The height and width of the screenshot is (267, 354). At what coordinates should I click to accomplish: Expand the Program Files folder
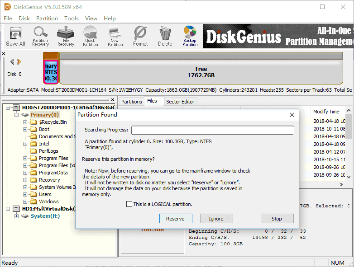[25, 158]
